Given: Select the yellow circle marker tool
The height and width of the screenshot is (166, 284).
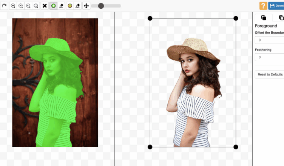Looking at the screenshot, I should click(x=70, y=6).
